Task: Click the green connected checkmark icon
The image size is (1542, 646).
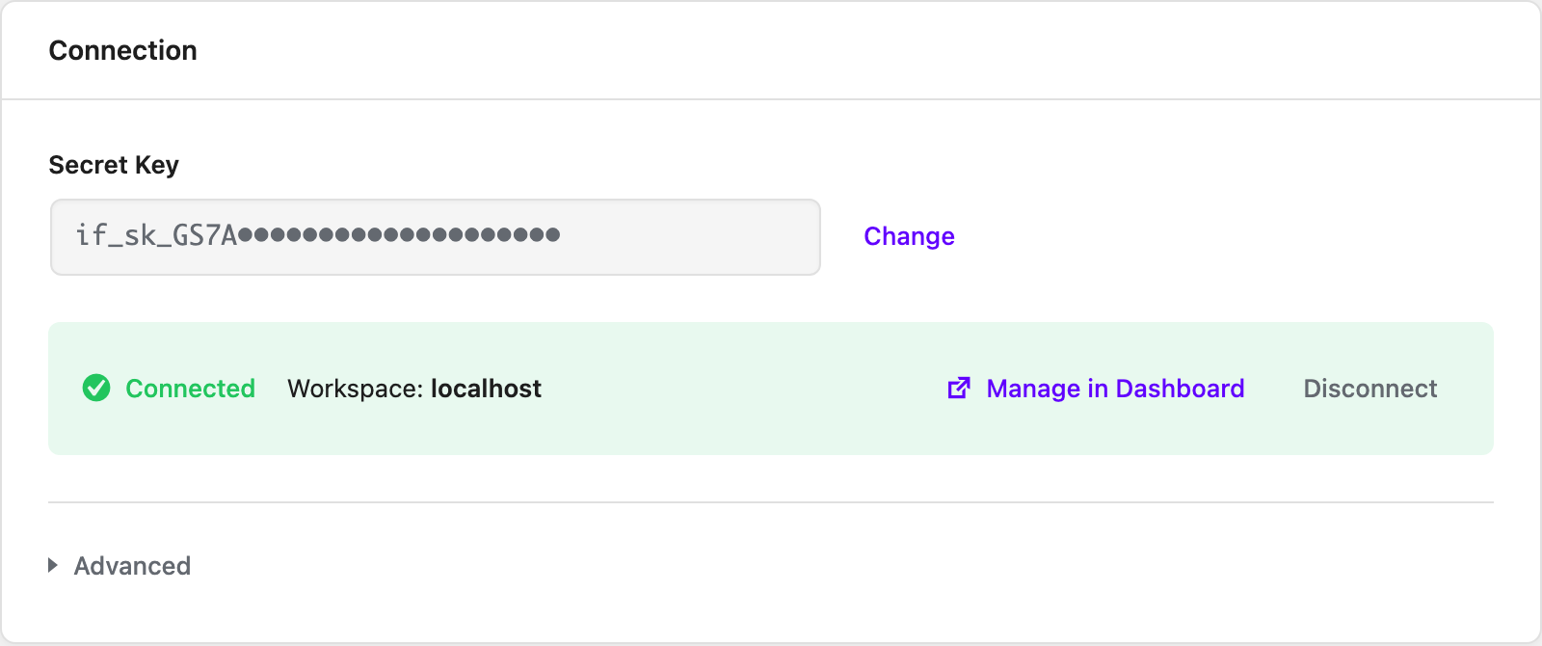Action: tap(96, 389)
